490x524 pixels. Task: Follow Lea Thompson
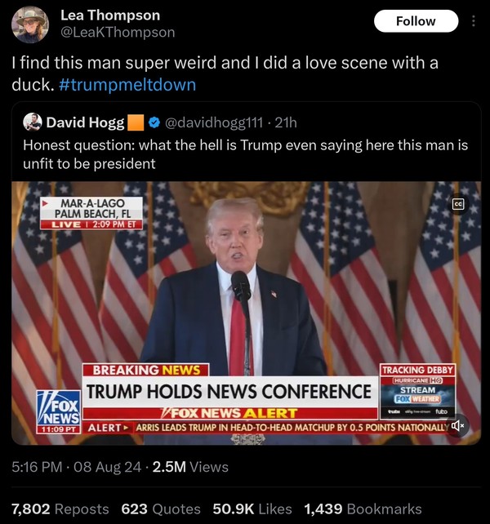pos(416,21)
